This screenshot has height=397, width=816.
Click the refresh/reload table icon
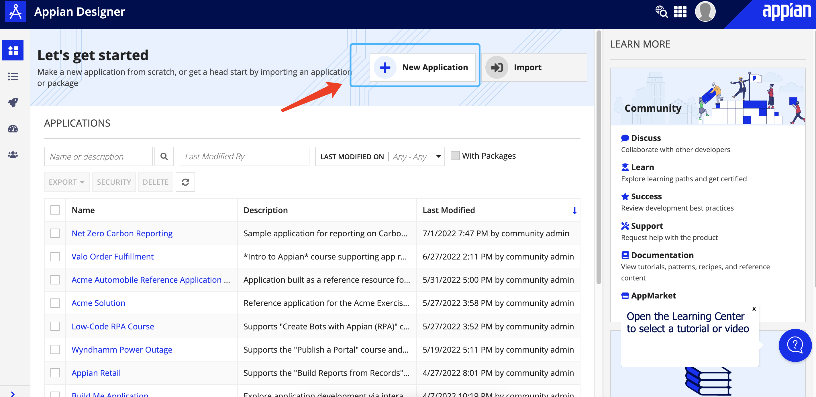pyautogui.click(x=185, y=182)
